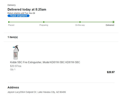This screenshot has width=126, height=104.
Task: Click the On the way label
Action: (80, 25)
